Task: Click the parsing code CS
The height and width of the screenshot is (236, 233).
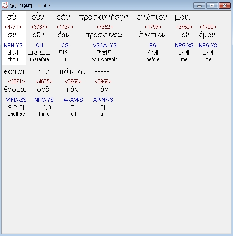Action: click(x=65, y=45)
